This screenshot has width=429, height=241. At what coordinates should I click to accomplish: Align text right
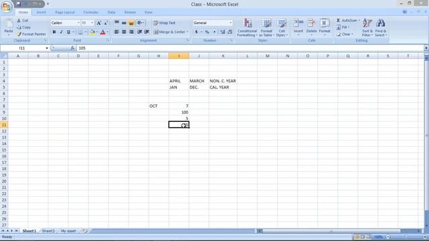click(x=131, y=32)
